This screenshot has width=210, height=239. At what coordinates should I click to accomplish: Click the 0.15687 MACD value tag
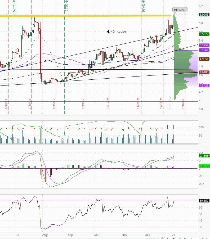pyautogui.click(x=204, y=156)
